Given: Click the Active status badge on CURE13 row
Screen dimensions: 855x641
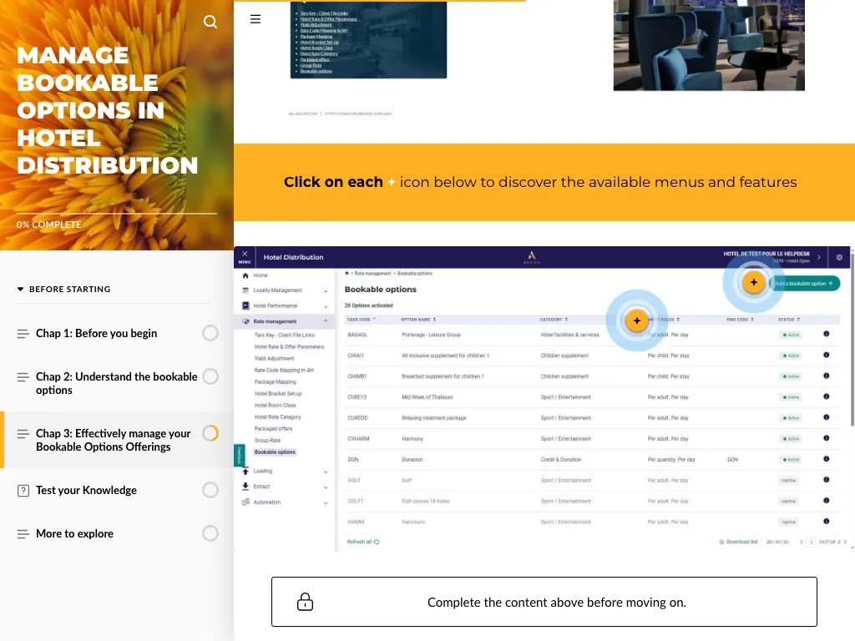Looking at the screenshot, I should coord(791,397).
